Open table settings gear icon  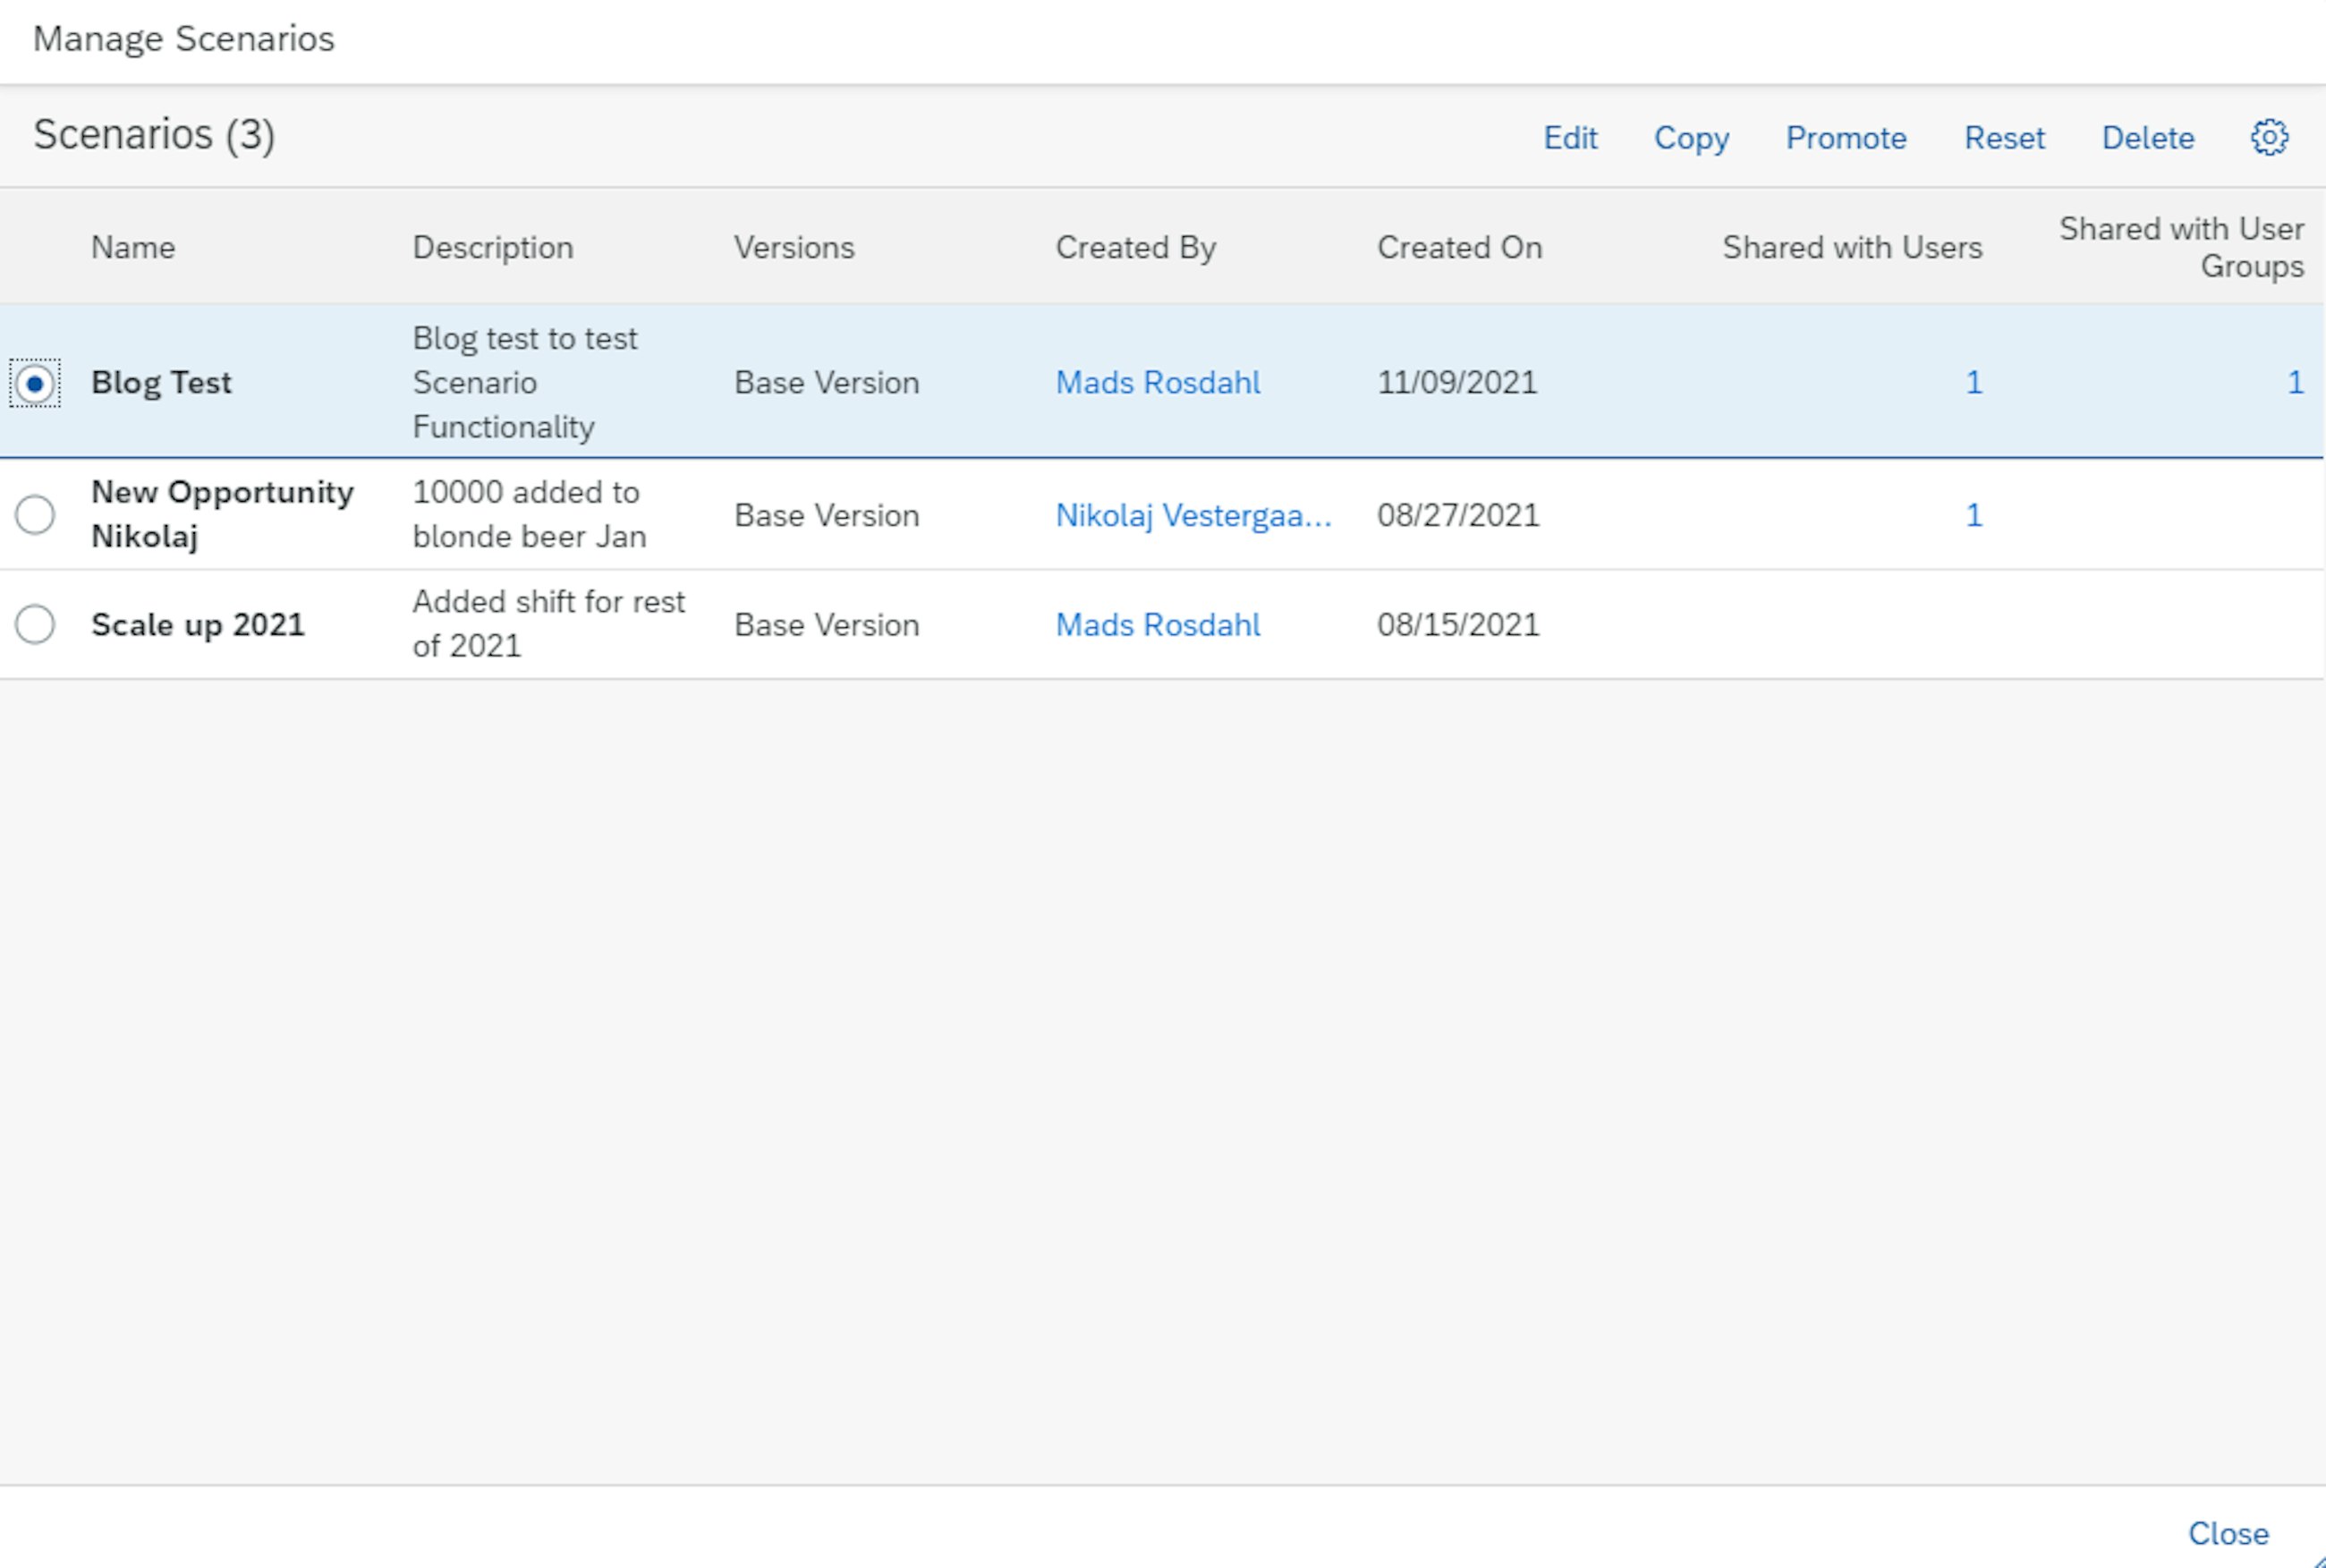click(x=2269, y=137)
